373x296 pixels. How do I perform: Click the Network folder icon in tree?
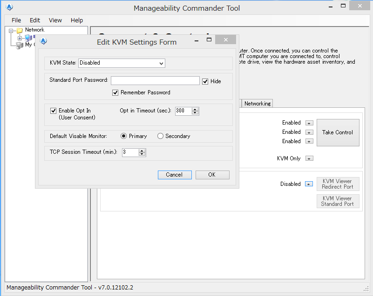(x=20, y=30)
